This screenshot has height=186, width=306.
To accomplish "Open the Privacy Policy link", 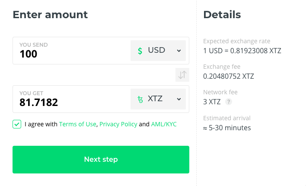I will [x=118, y=124].
